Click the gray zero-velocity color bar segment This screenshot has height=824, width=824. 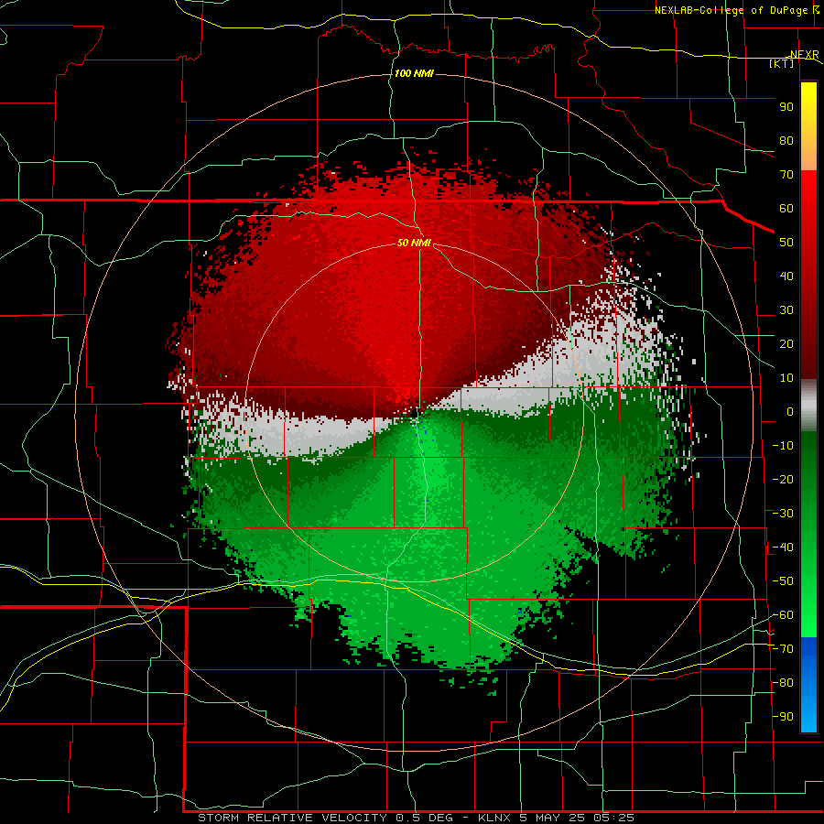pyautogui.click(x=808, y=406)
